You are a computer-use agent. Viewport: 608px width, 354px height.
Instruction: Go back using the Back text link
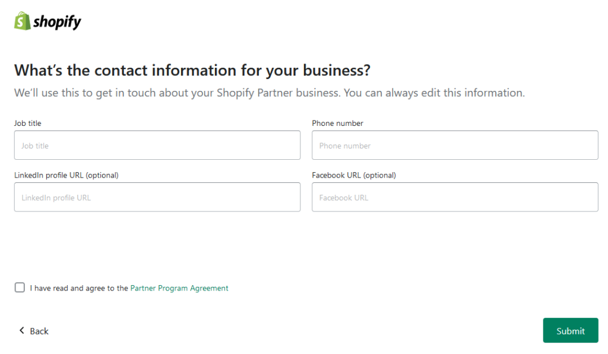point(39,331)
